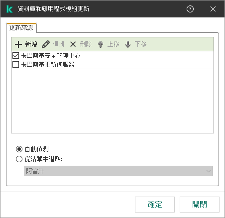Confirm with the 確定 button
This screenshot has width=225, height=218.
[x=155, y=205]
